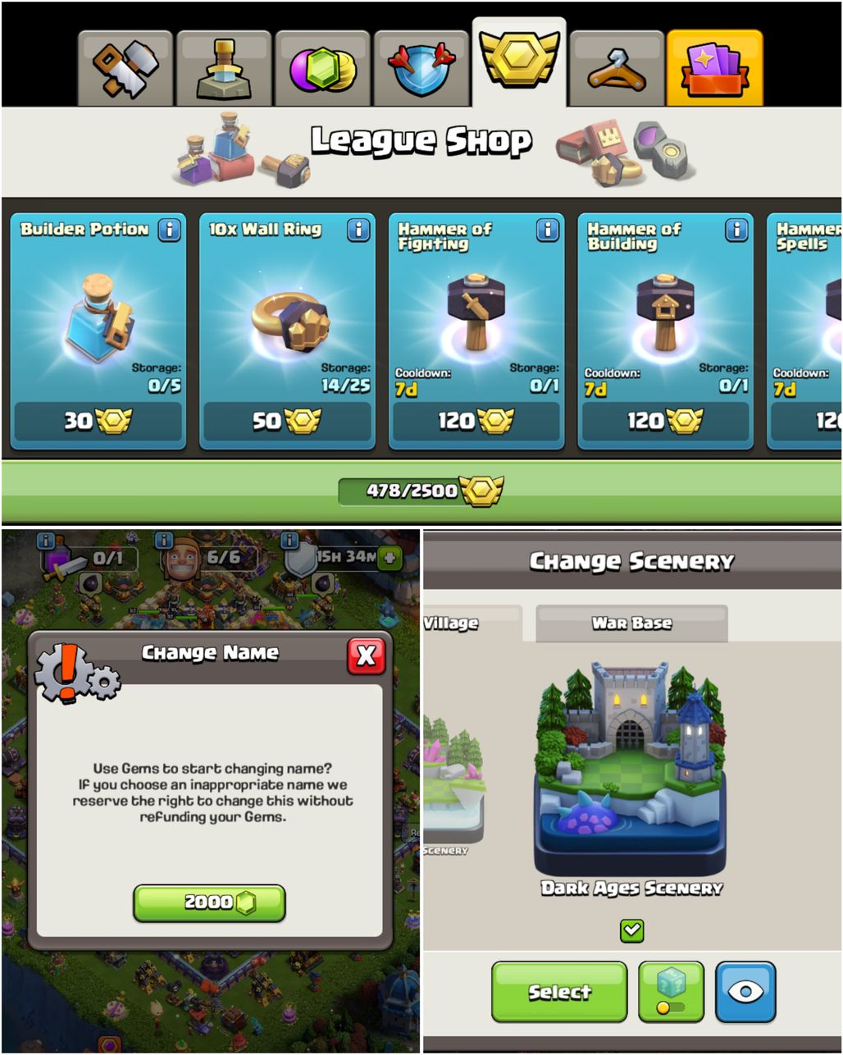Preview scenery with the eye button
The height and width of the screenshot is (1055, 843).
point(745,992)
